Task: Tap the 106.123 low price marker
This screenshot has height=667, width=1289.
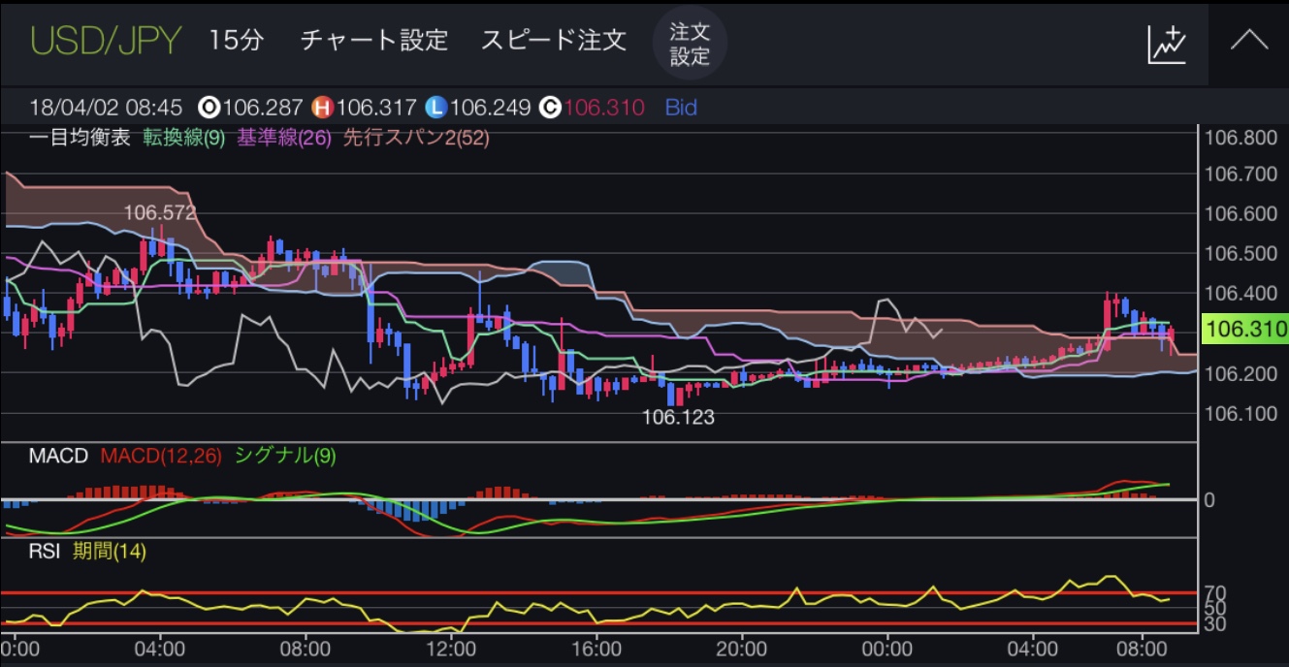Action: pos(678,418)
